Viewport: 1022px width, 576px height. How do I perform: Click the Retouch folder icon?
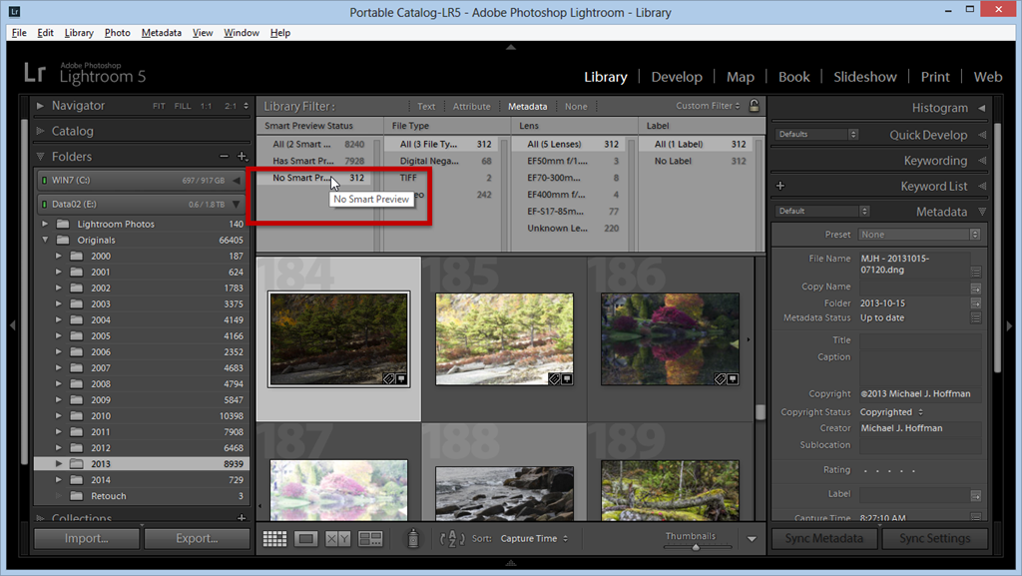coord(76,496)
